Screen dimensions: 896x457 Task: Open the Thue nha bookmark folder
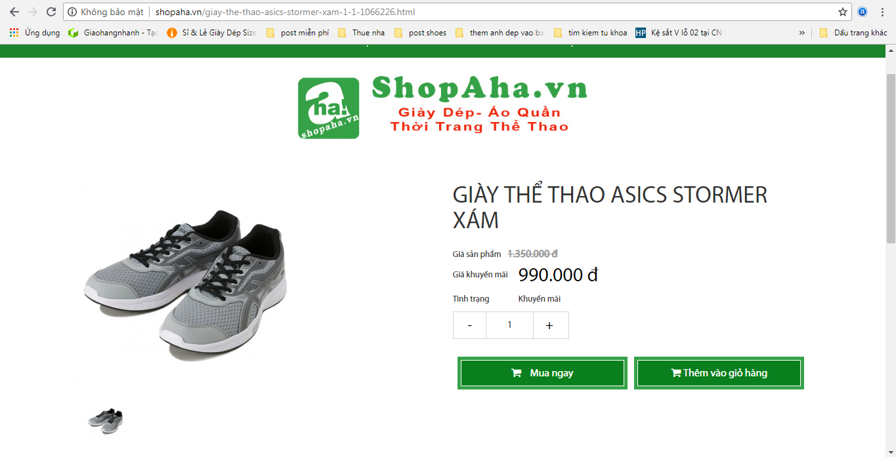pyautogui.click(x=361, y=33)
